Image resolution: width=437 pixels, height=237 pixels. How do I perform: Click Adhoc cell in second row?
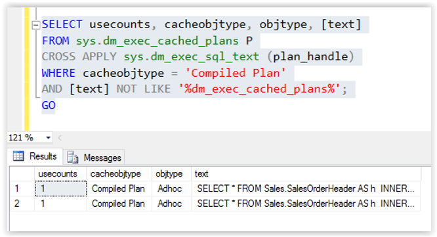(x=171, y=204)
